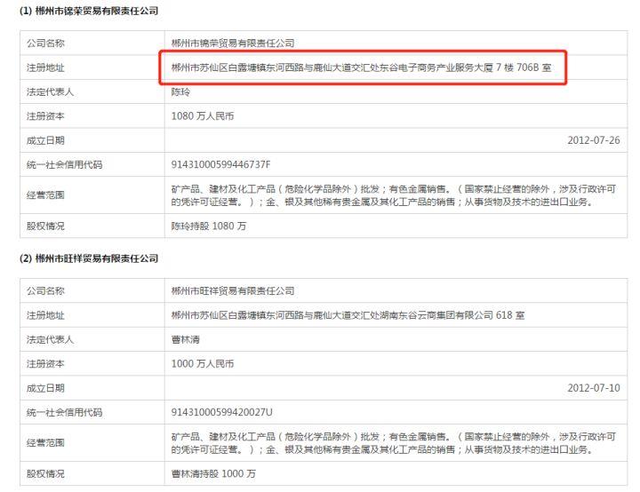
Task: Click 公司名称 label in first table
Action: (46, 43)
